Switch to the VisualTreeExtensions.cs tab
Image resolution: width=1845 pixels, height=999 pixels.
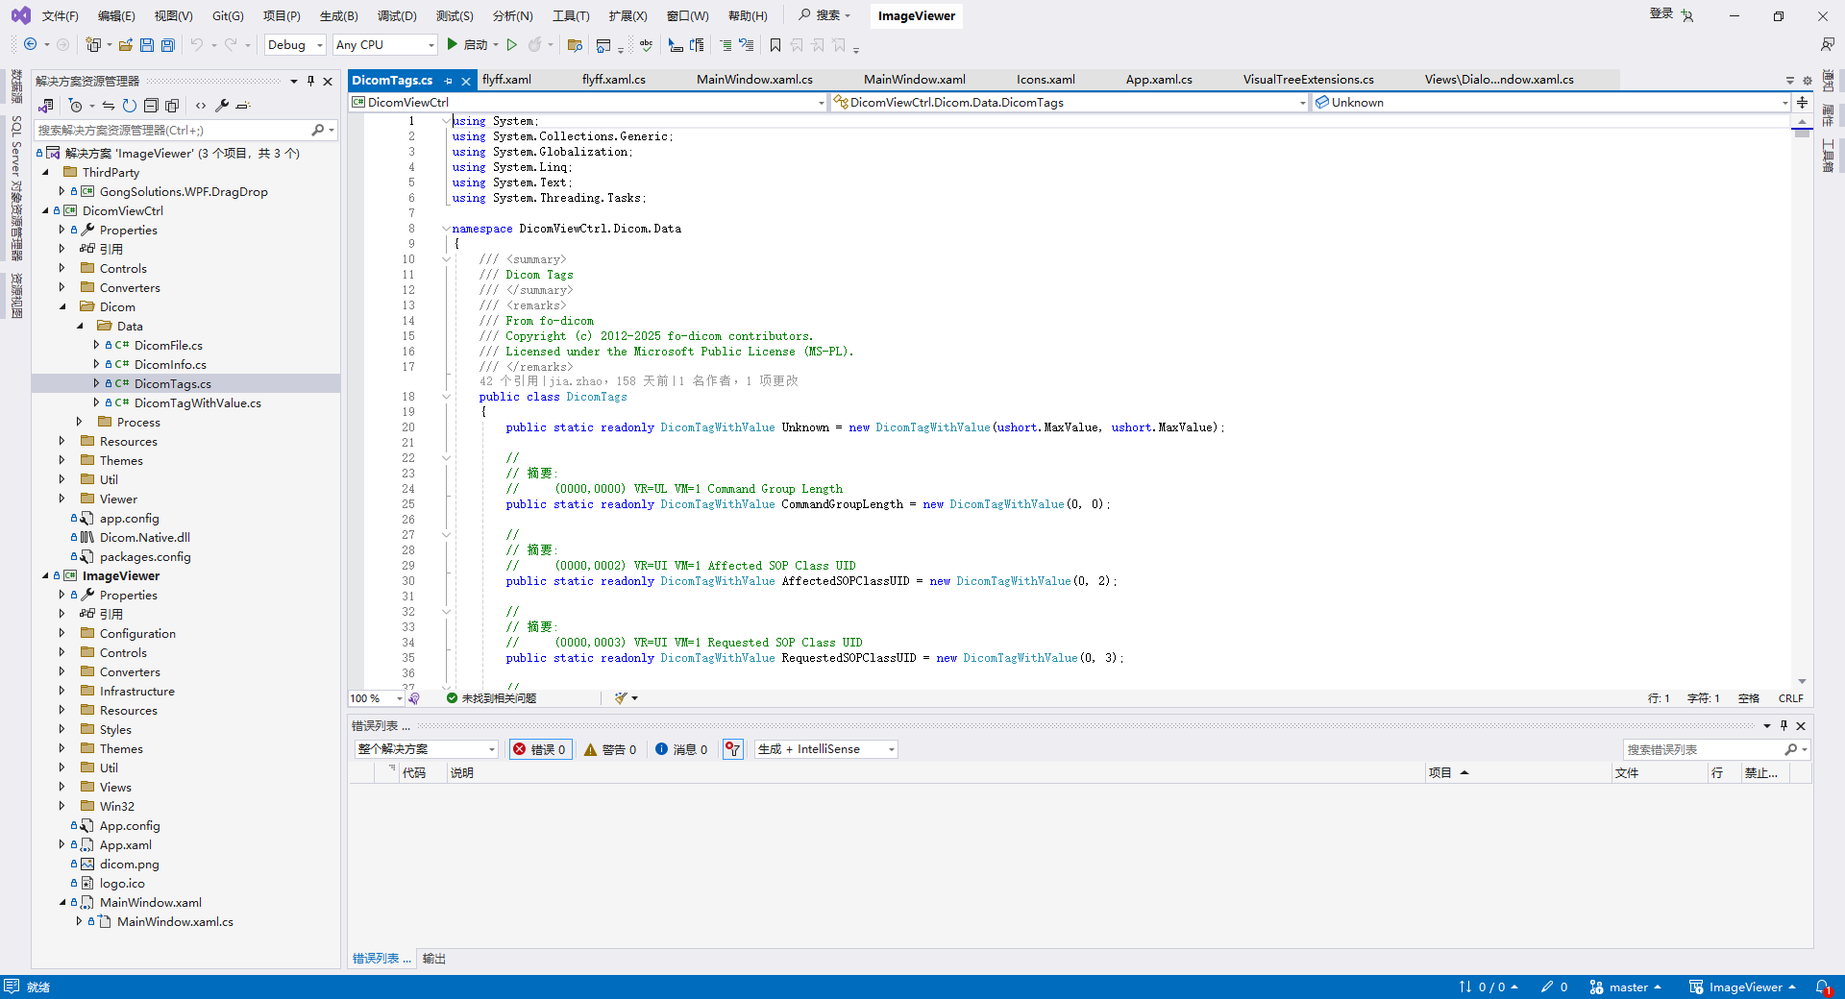click(1308, 80)
